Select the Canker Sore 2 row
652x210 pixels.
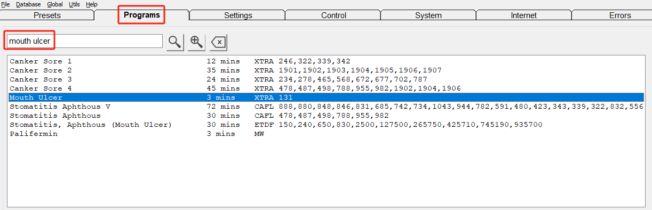[x=326, y=70]
